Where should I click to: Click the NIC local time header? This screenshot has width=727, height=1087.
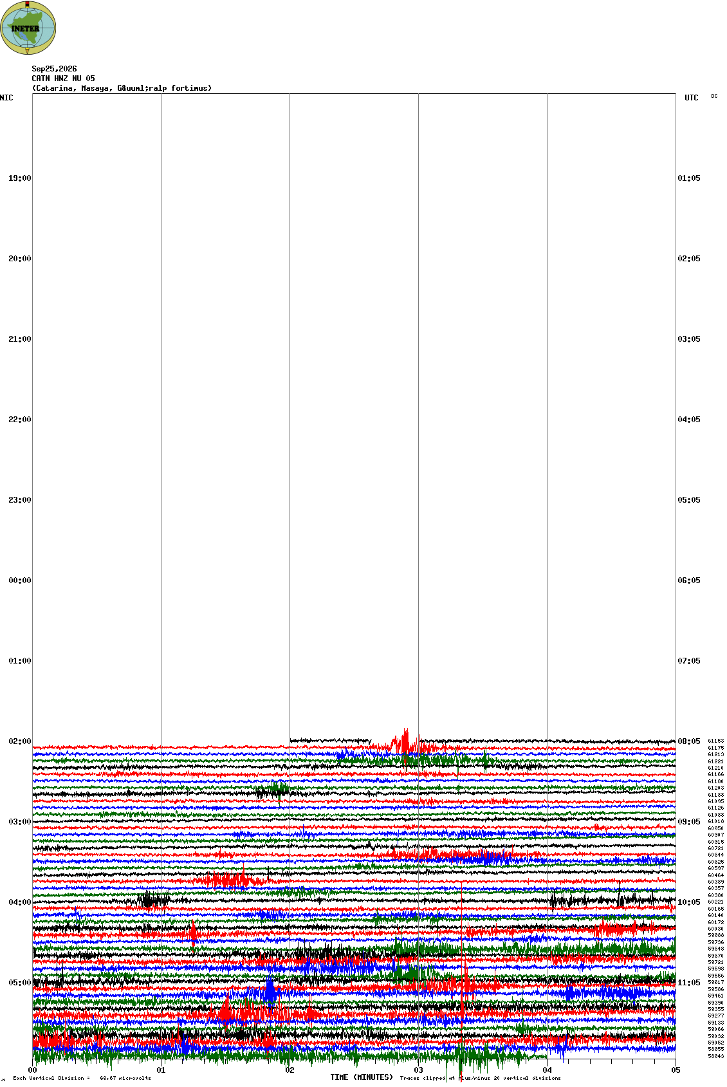click(x=6, y=98)
